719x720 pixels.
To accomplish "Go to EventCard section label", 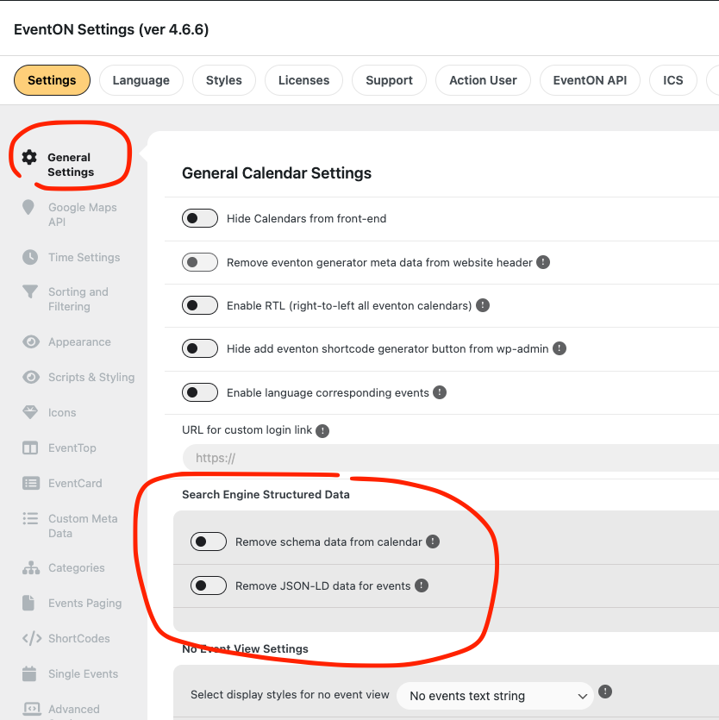I will 75,483.
